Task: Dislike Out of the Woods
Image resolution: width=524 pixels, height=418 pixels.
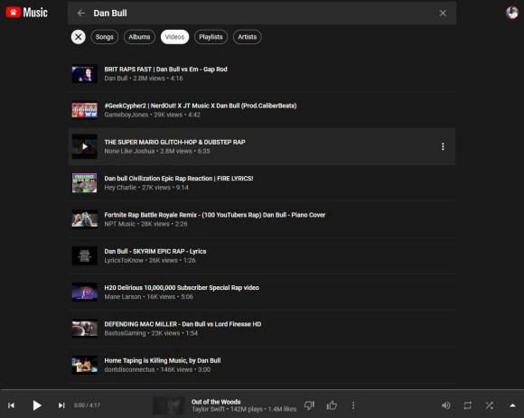Action: [309, 405]
